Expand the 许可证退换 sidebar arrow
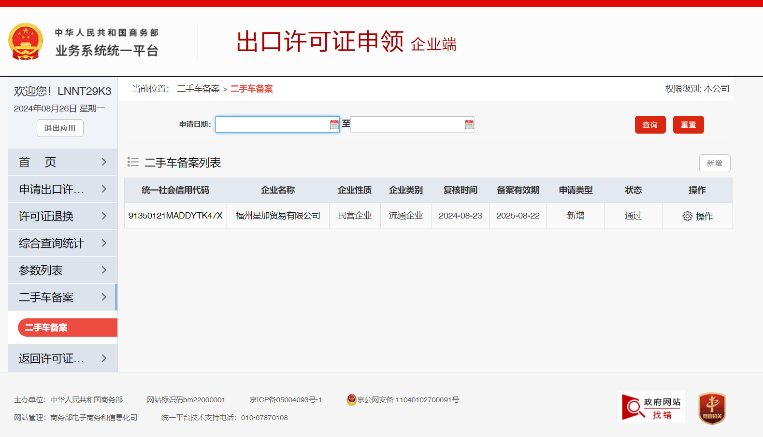Image resolution: width=763 pixels, height=437 pixels. click(104, 216)
